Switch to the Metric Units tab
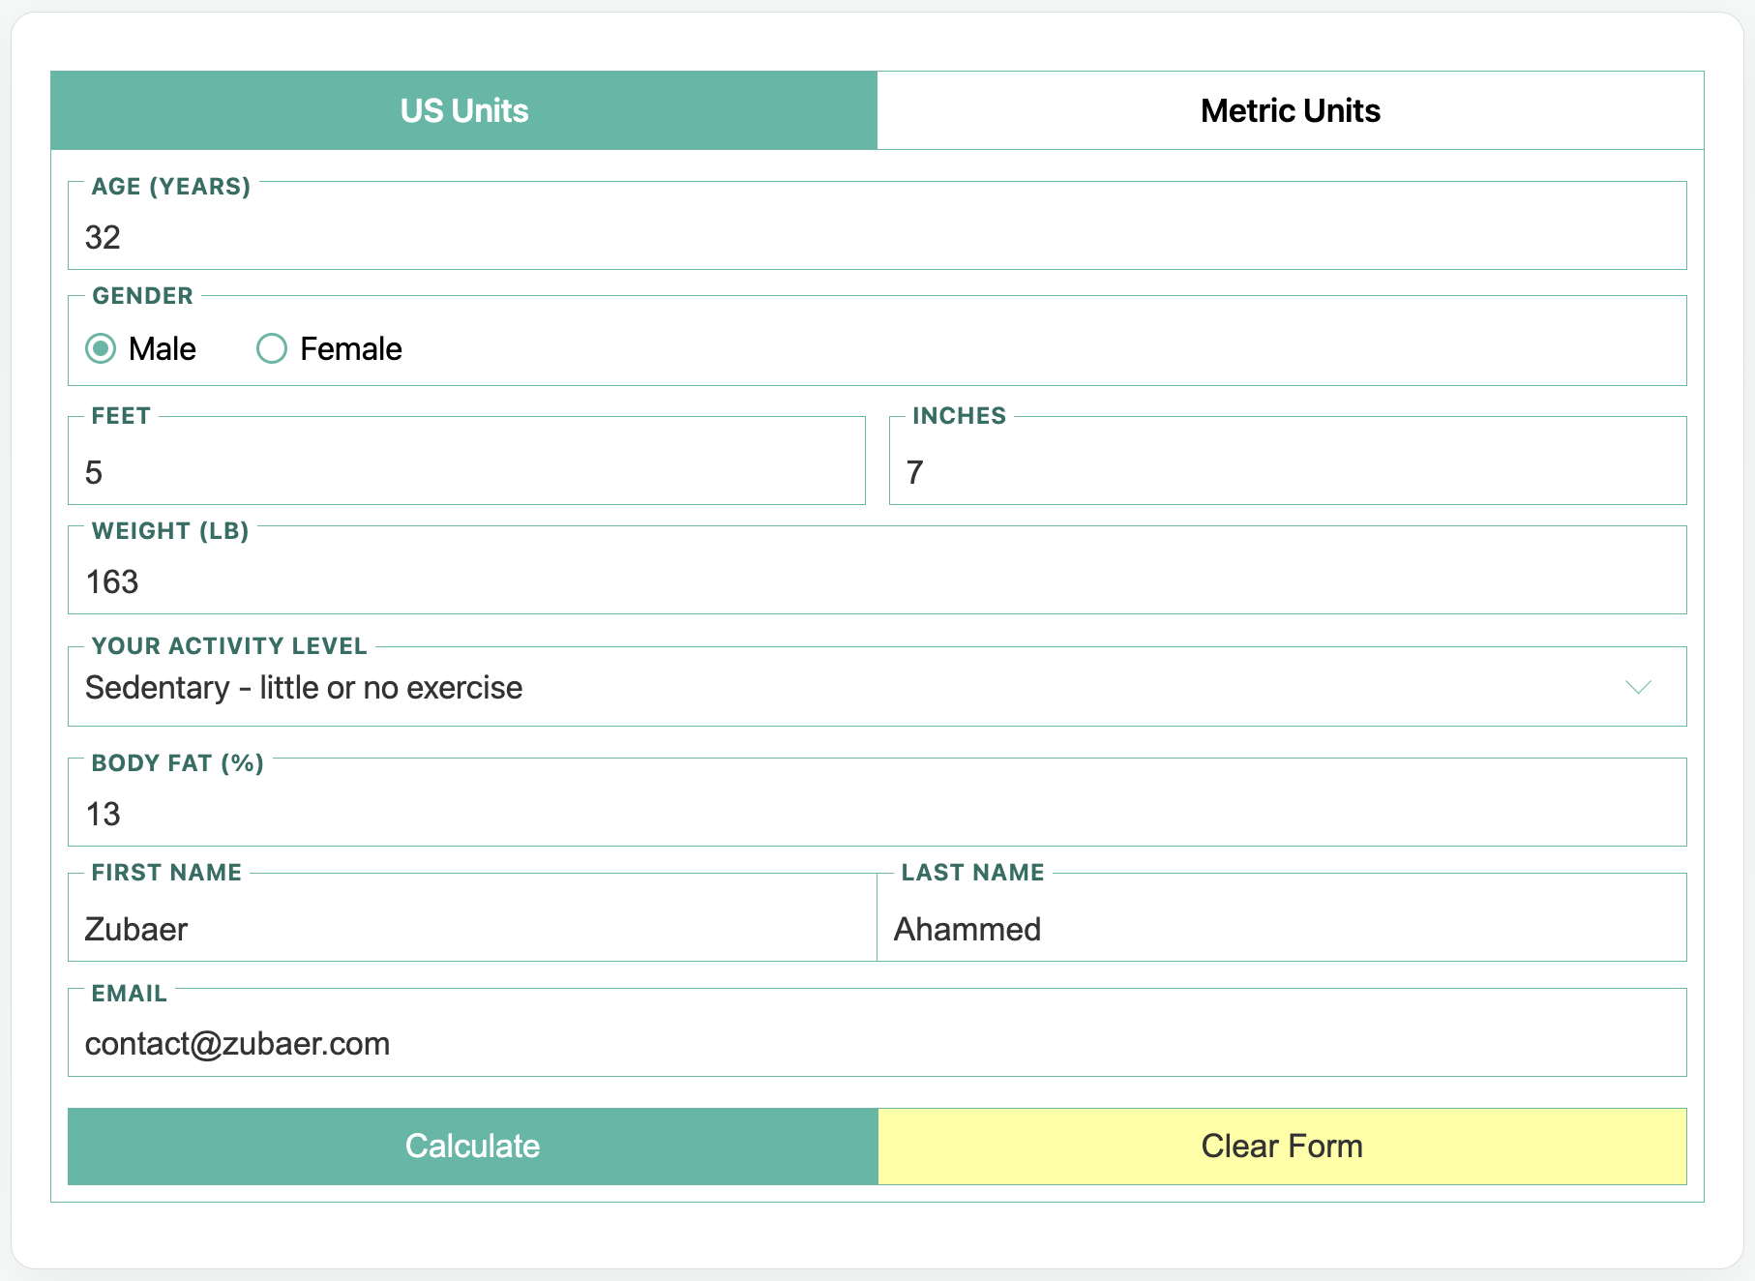 pyautogui.click(x=1291, y=110)
